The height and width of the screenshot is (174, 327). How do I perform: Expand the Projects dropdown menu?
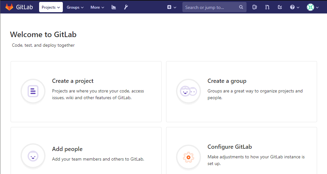click(x=51, y=7)
